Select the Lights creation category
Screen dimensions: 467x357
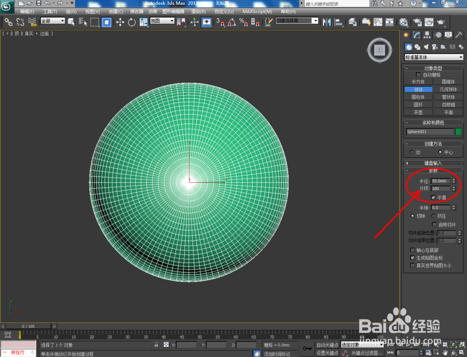click(426, 47)
